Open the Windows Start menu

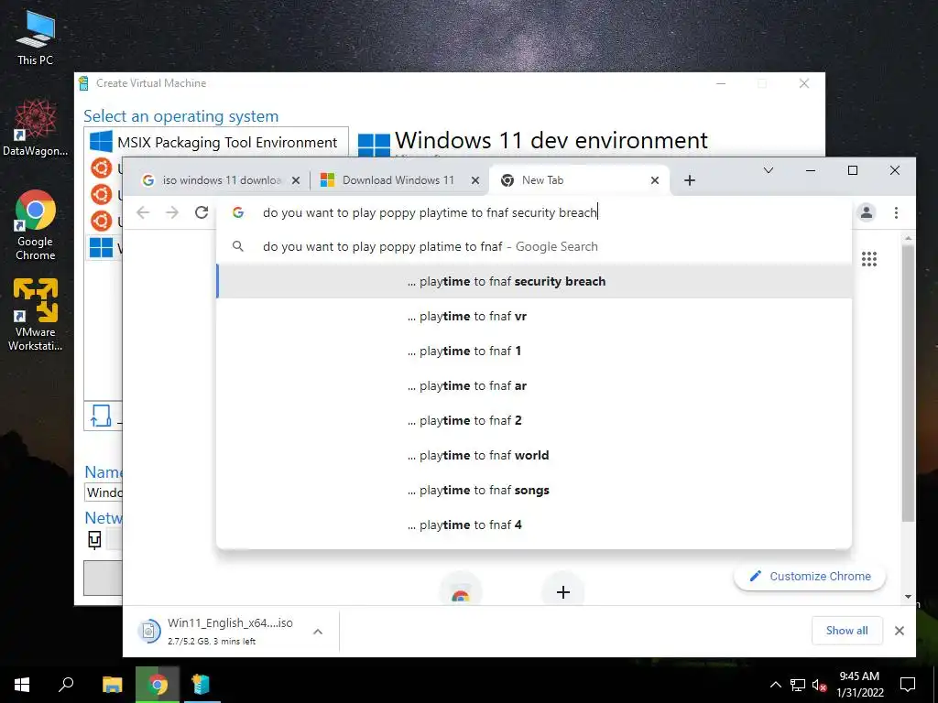(x=22, y=685)
